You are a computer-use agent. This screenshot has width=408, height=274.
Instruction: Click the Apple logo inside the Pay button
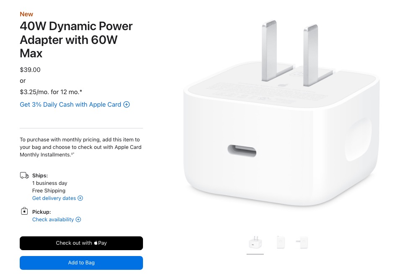pos(96,243)
